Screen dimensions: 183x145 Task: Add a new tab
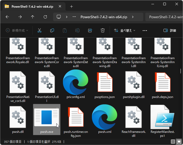71,7
